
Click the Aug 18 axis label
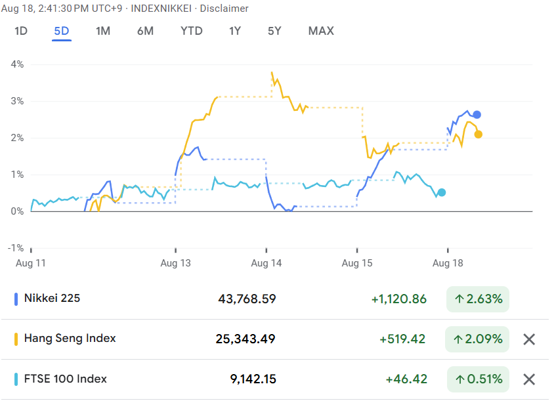[448, 263]
